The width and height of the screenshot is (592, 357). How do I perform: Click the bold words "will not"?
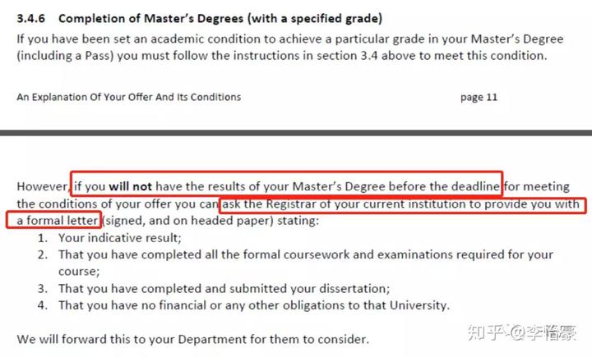click(130, 186)
